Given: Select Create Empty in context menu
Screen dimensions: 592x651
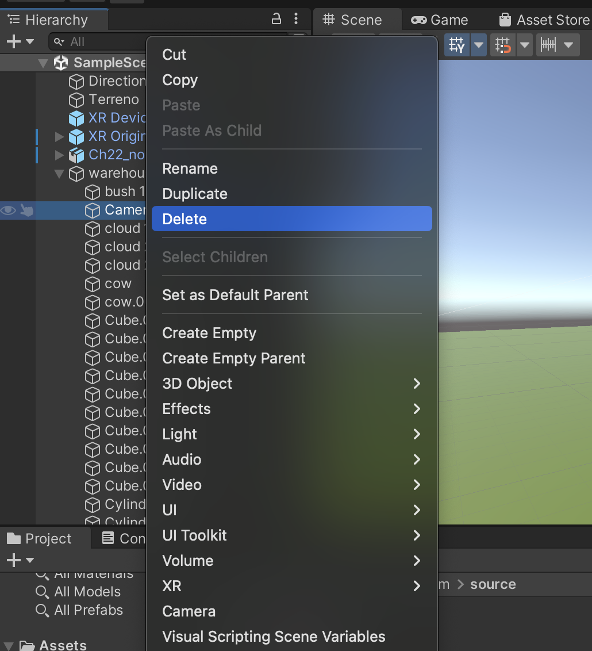Looking at the screenshot, I should (x=209, y=333).
